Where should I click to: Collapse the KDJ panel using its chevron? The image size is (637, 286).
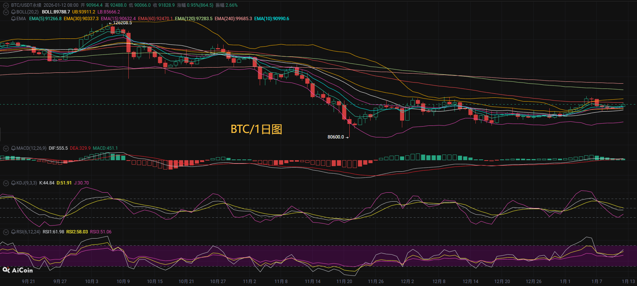[x=6, y=183]
